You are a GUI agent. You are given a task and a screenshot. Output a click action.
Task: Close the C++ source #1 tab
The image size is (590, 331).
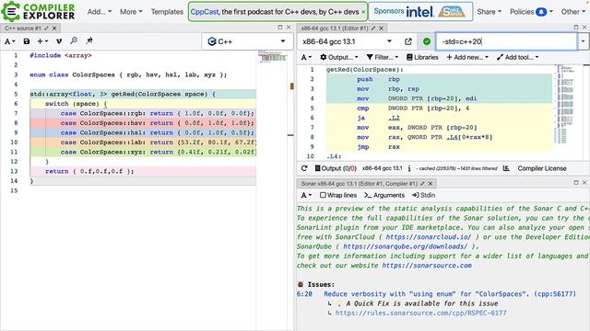(x=54, y=29)
